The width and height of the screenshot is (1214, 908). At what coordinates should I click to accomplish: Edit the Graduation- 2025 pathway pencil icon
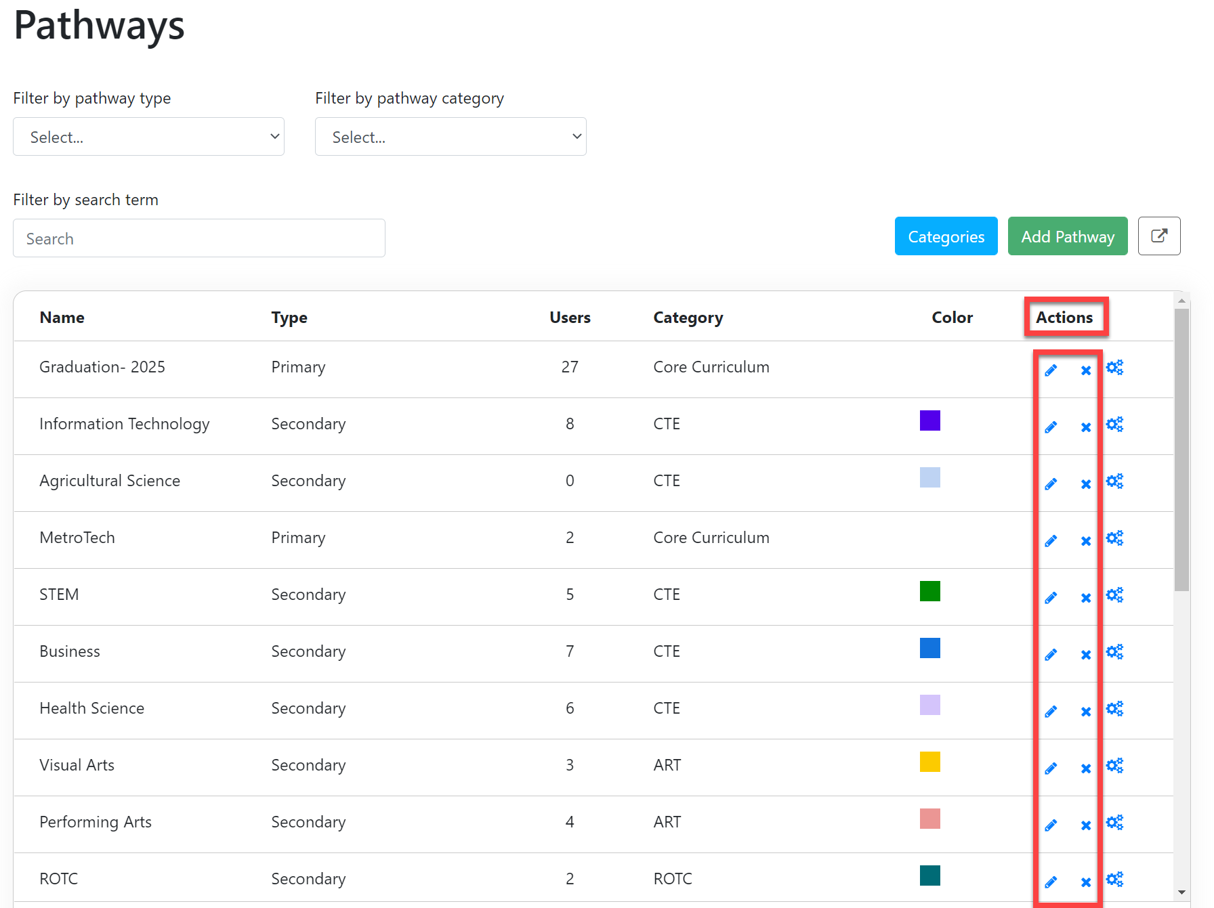click(x=1051, y=370)
